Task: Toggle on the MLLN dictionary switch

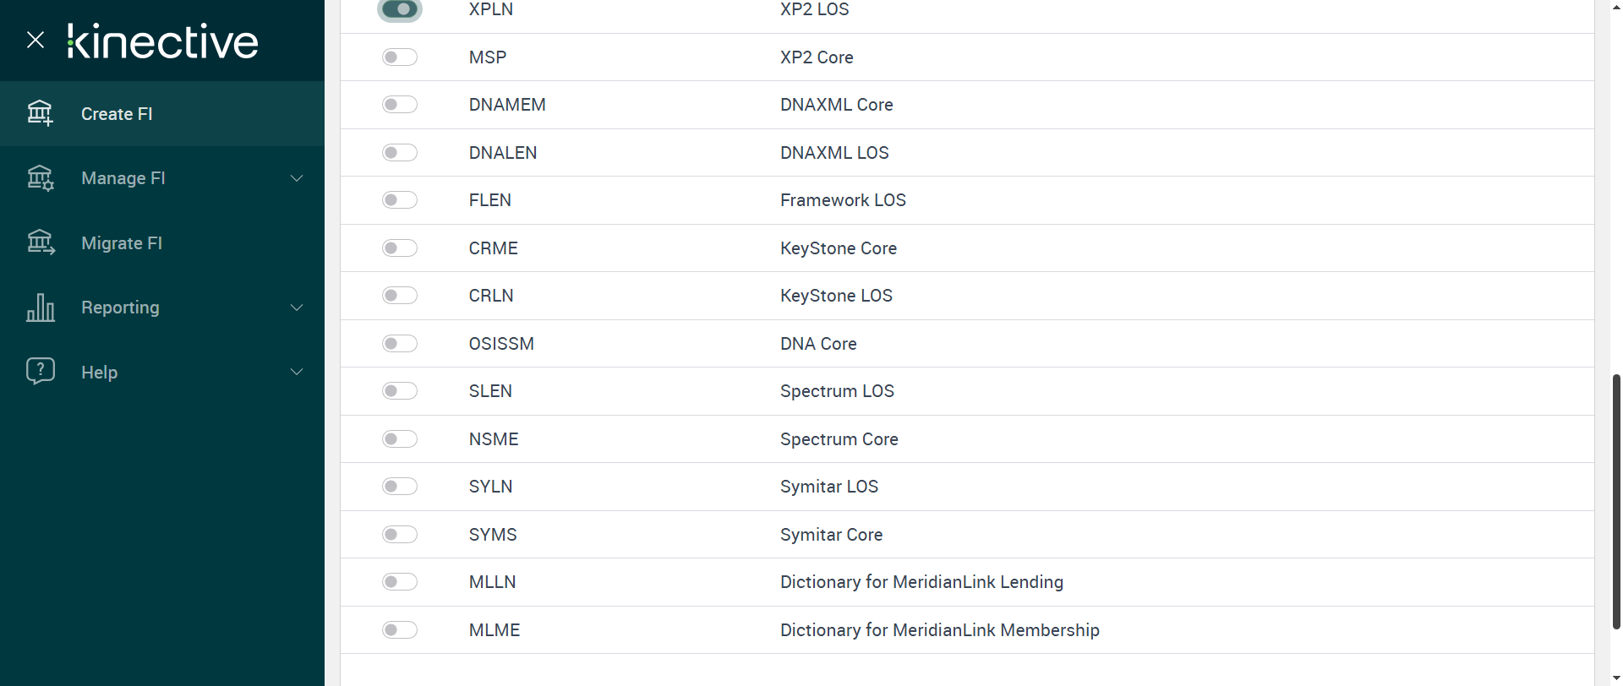Action: (400, 582)
